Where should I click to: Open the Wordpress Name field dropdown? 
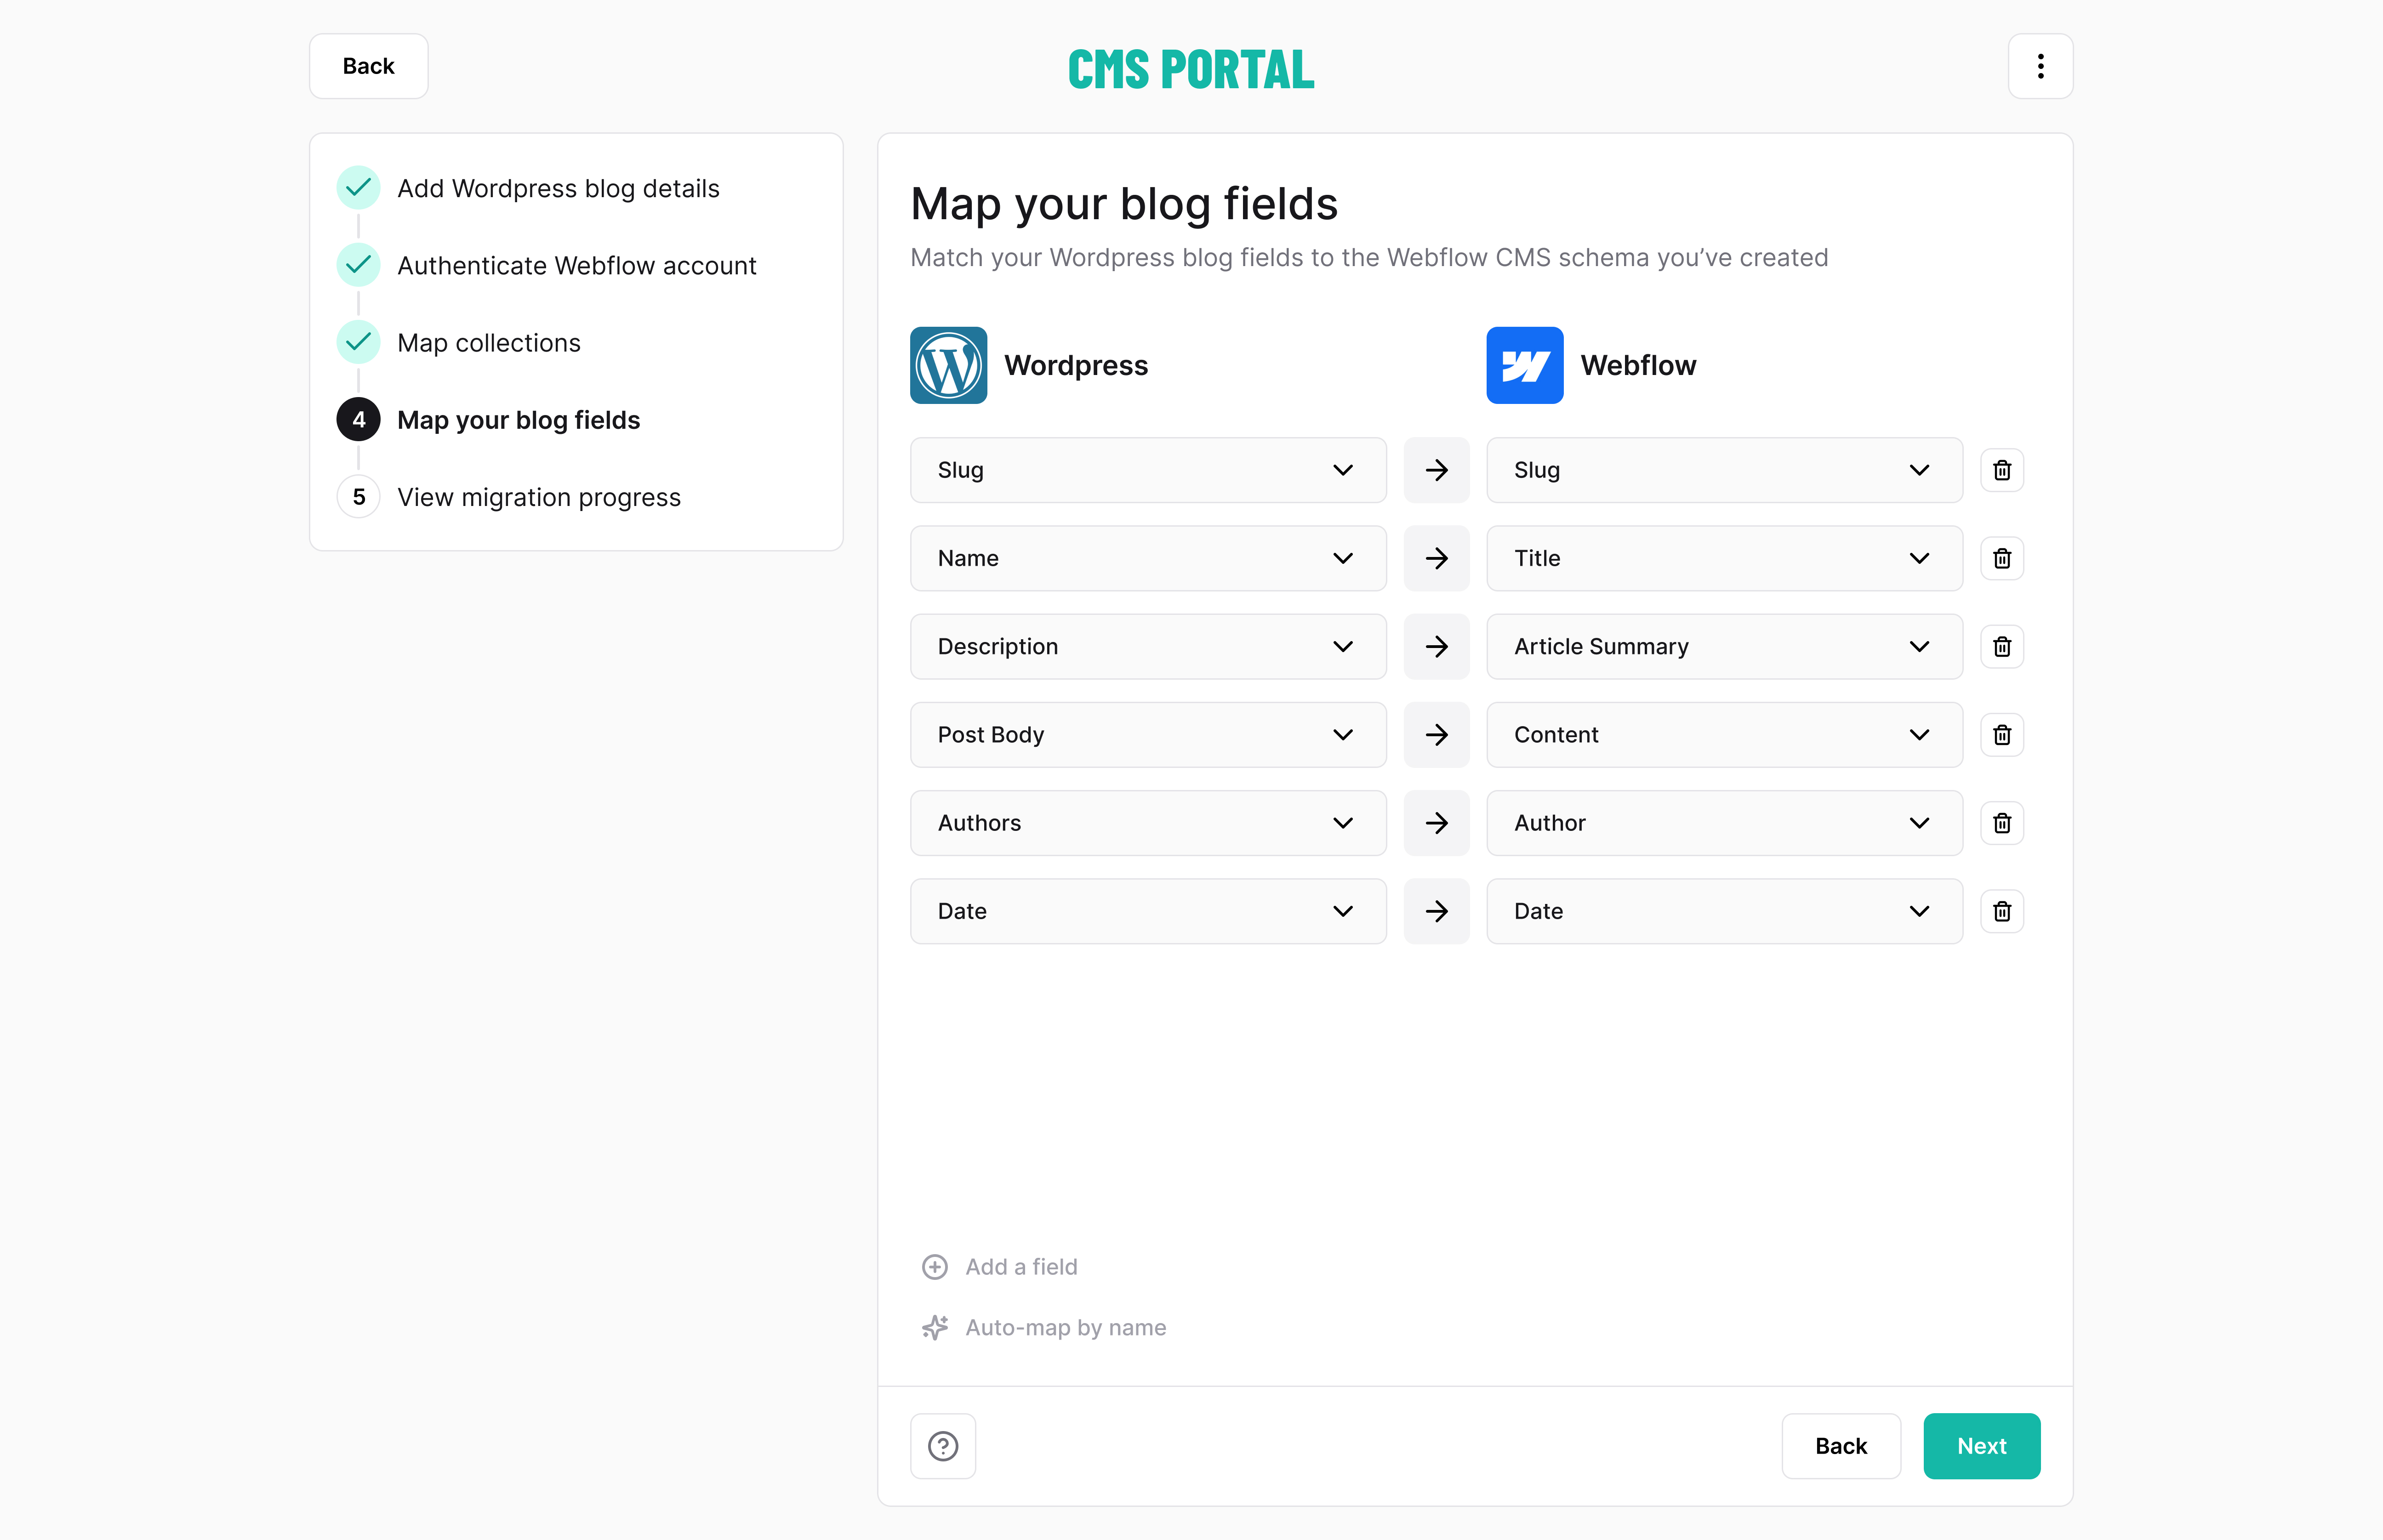coord(1147,558)
